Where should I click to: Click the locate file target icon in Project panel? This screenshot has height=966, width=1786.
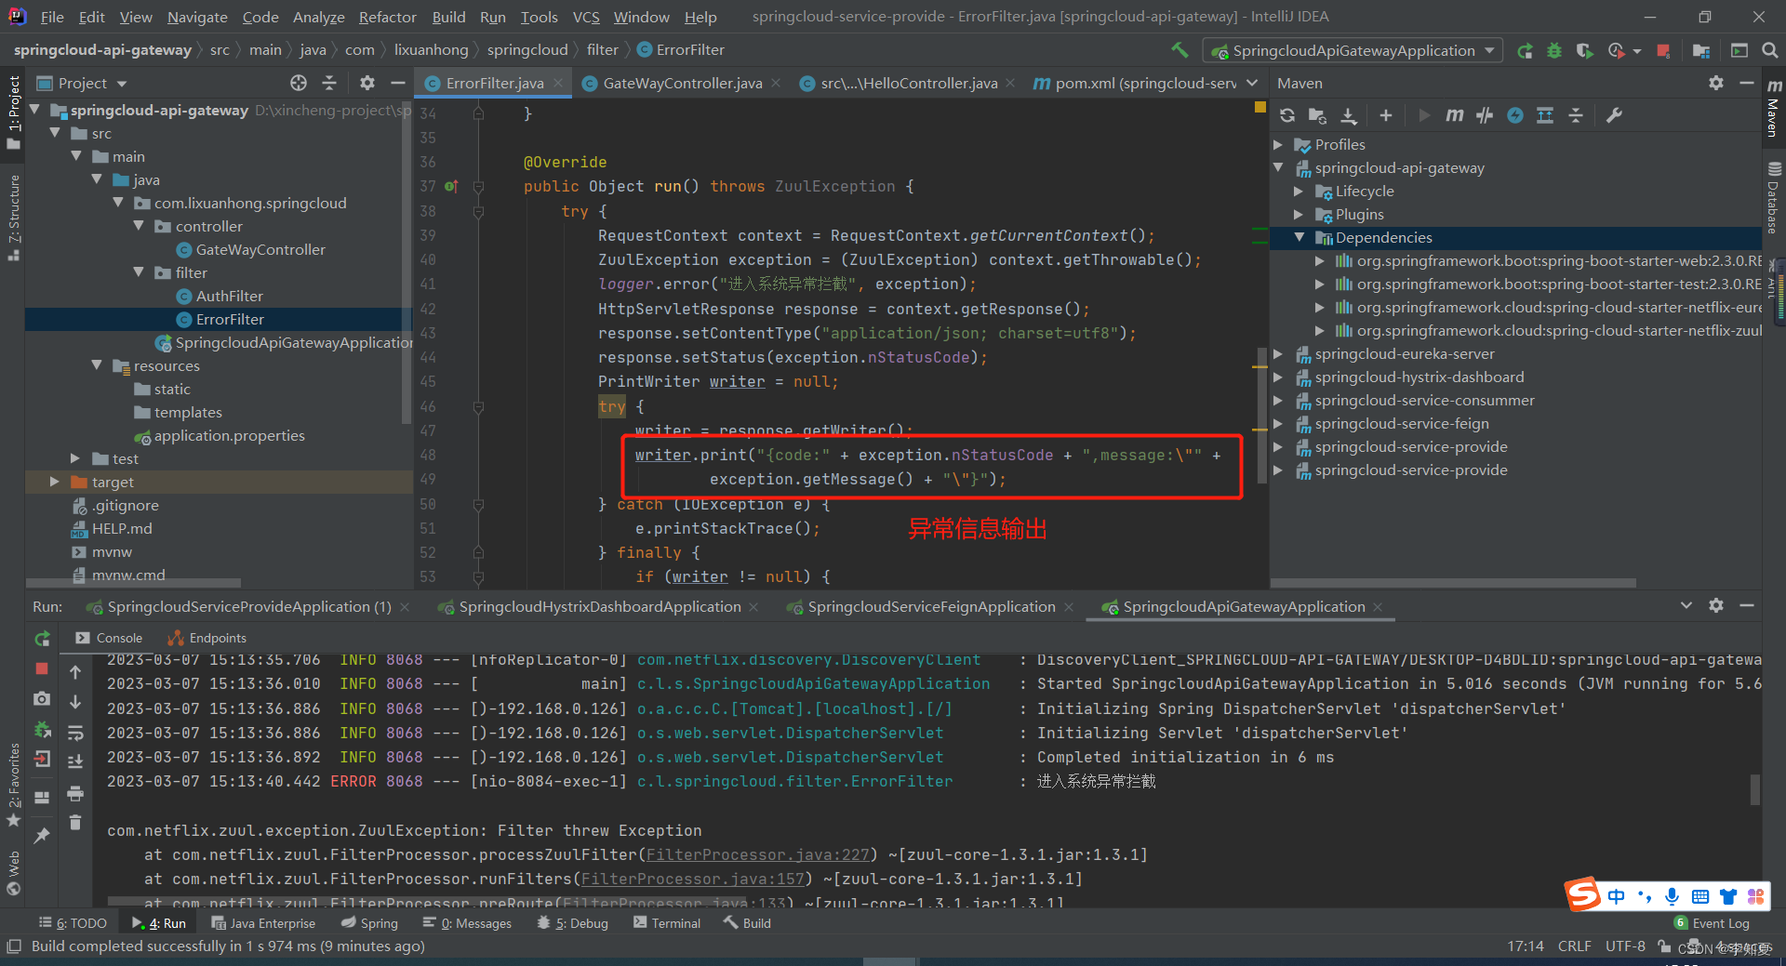coord(299,83)
